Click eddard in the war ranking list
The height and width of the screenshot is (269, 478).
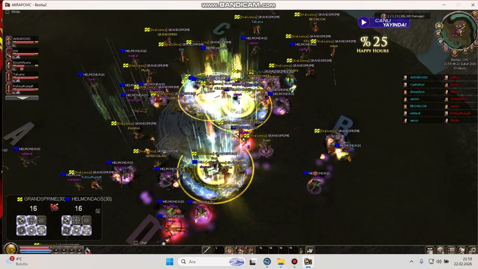point(415,113)
